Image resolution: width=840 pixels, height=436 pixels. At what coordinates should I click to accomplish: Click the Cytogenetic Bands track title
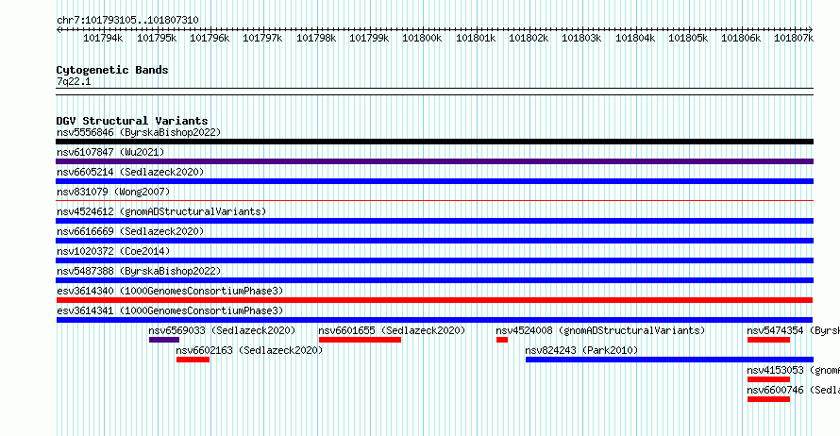coord(112,70)
